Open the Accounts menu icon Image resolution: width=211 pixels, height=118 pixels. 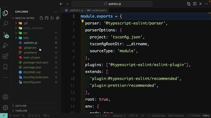click(x=5, y=97)
